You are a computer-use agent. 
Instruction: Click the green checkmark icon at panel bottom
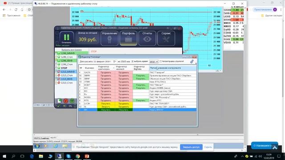pos(59,106)
